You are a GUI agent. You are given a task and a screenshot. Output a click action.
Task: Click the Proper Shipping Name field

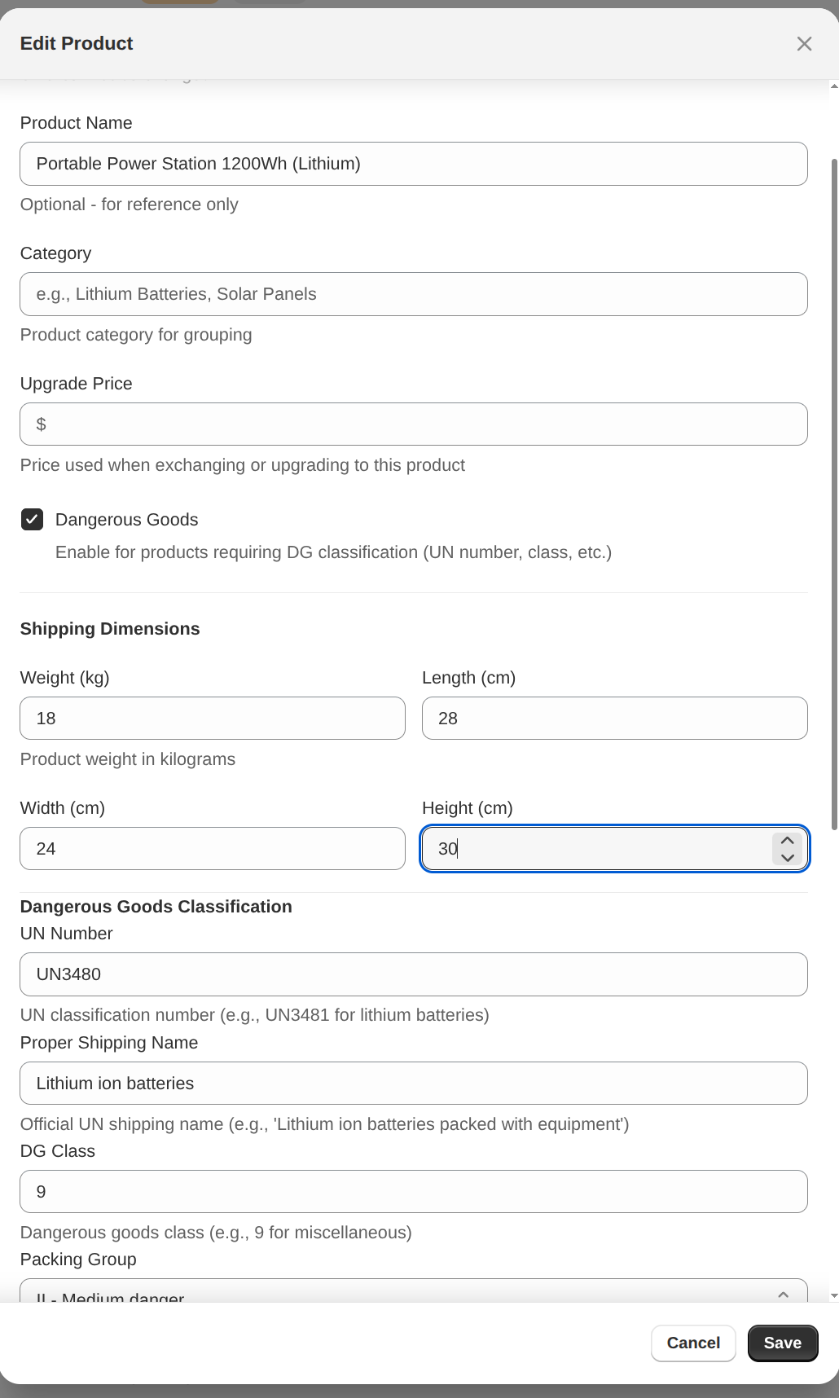click(414, 1084)
